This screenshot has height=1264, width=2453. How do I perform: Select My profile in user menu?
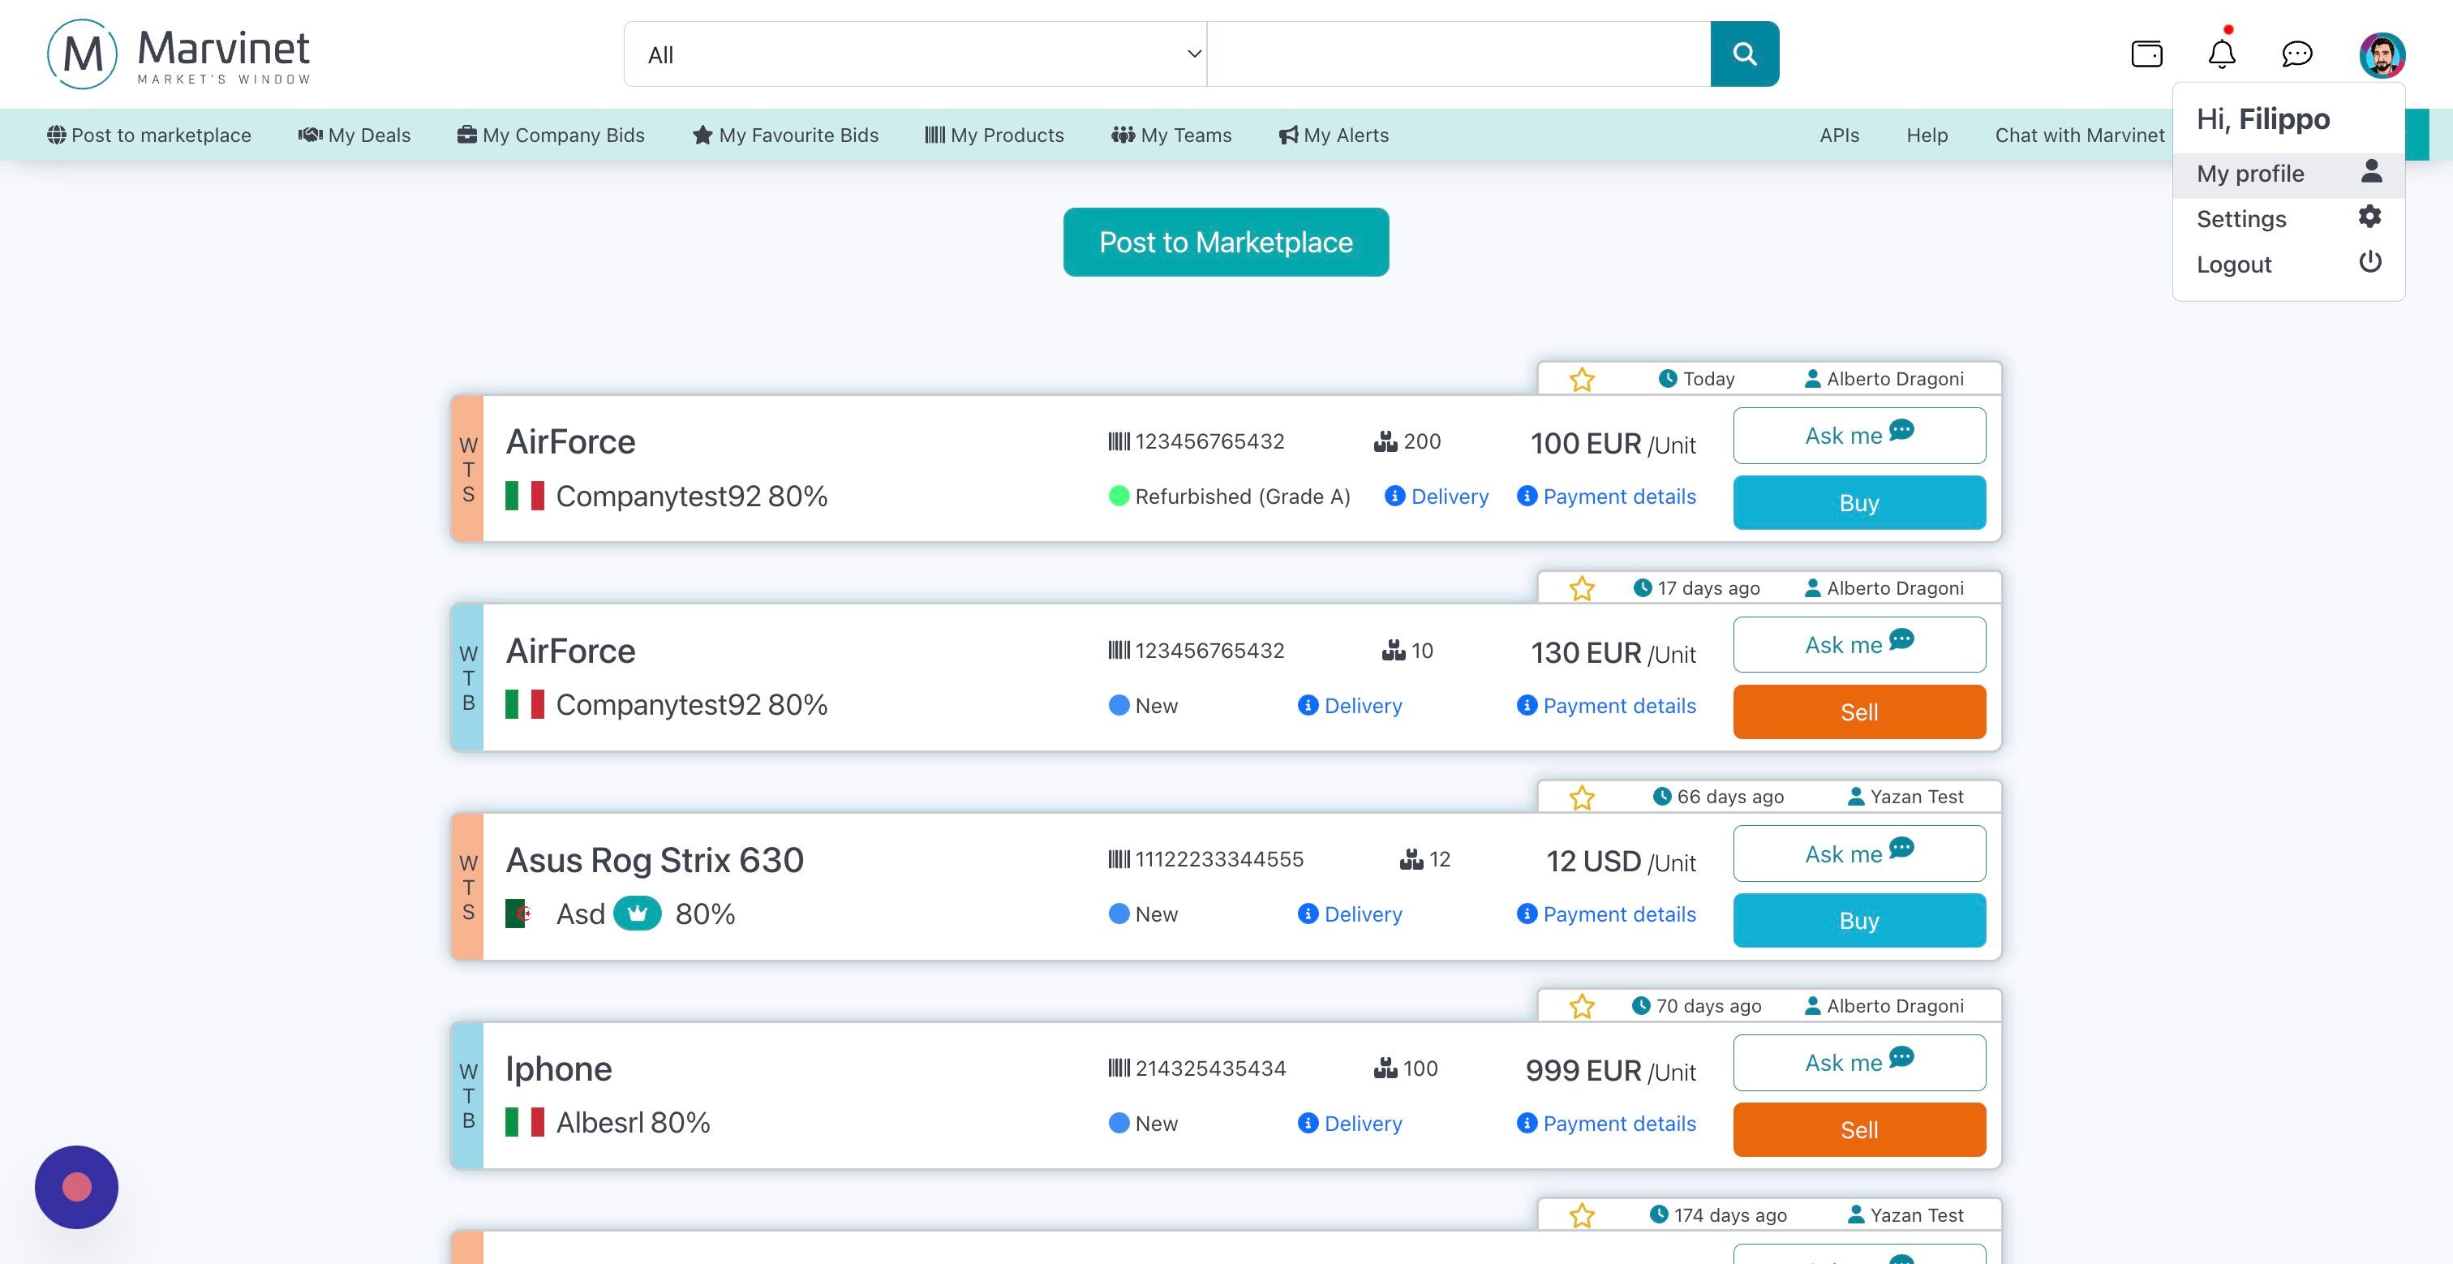(2288, 174)
